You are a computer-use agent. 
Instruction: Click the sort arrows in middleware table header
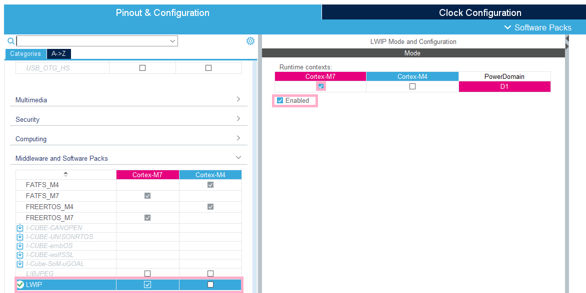pyautogui.click(x=66, y=174)
